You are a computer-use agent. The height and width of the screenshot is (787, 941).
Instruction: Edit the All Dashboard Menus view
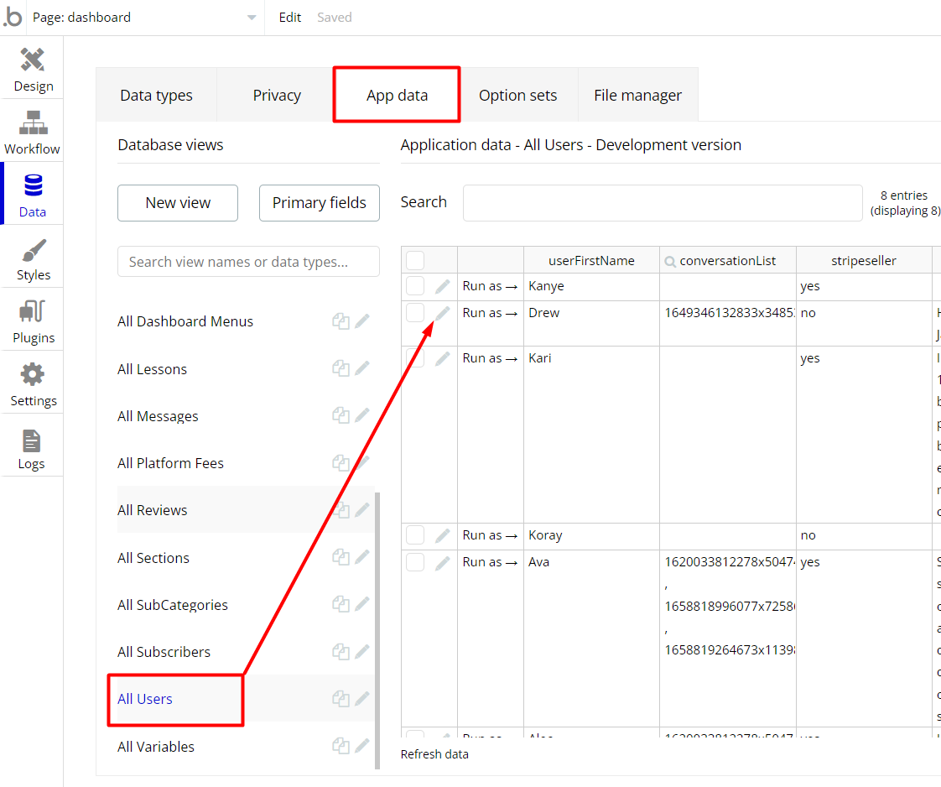click(x=361, y=321)
